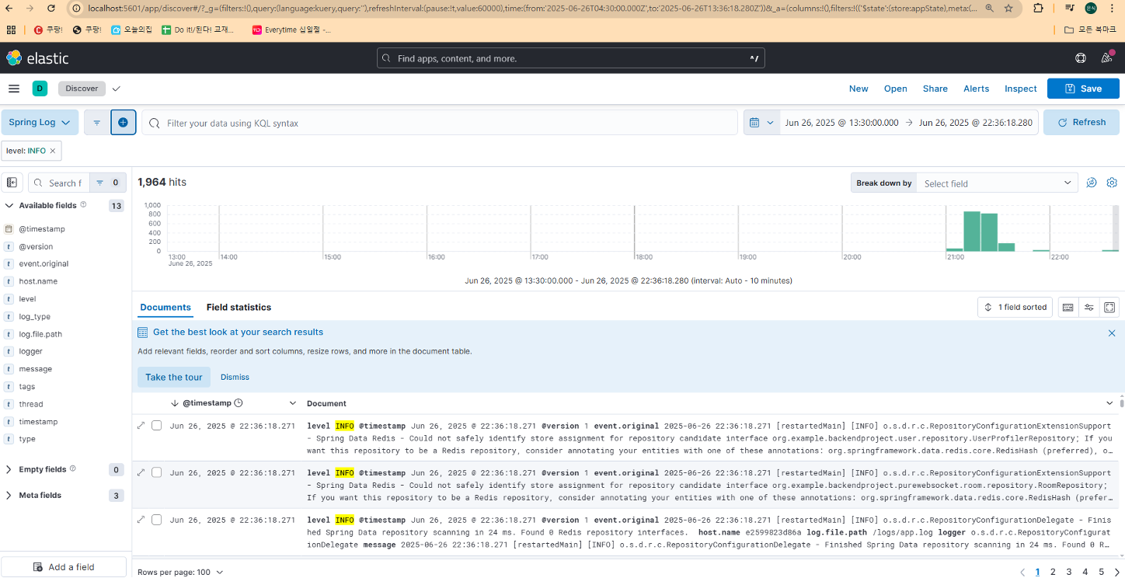
Task: Click the filter options icon next to Spring Log
Action: [x=97, y=123]
